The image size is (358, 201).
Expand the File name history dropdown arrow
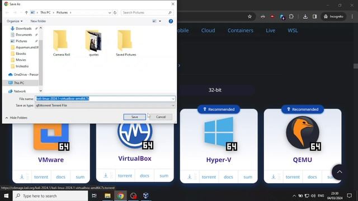tap(173, 99)
